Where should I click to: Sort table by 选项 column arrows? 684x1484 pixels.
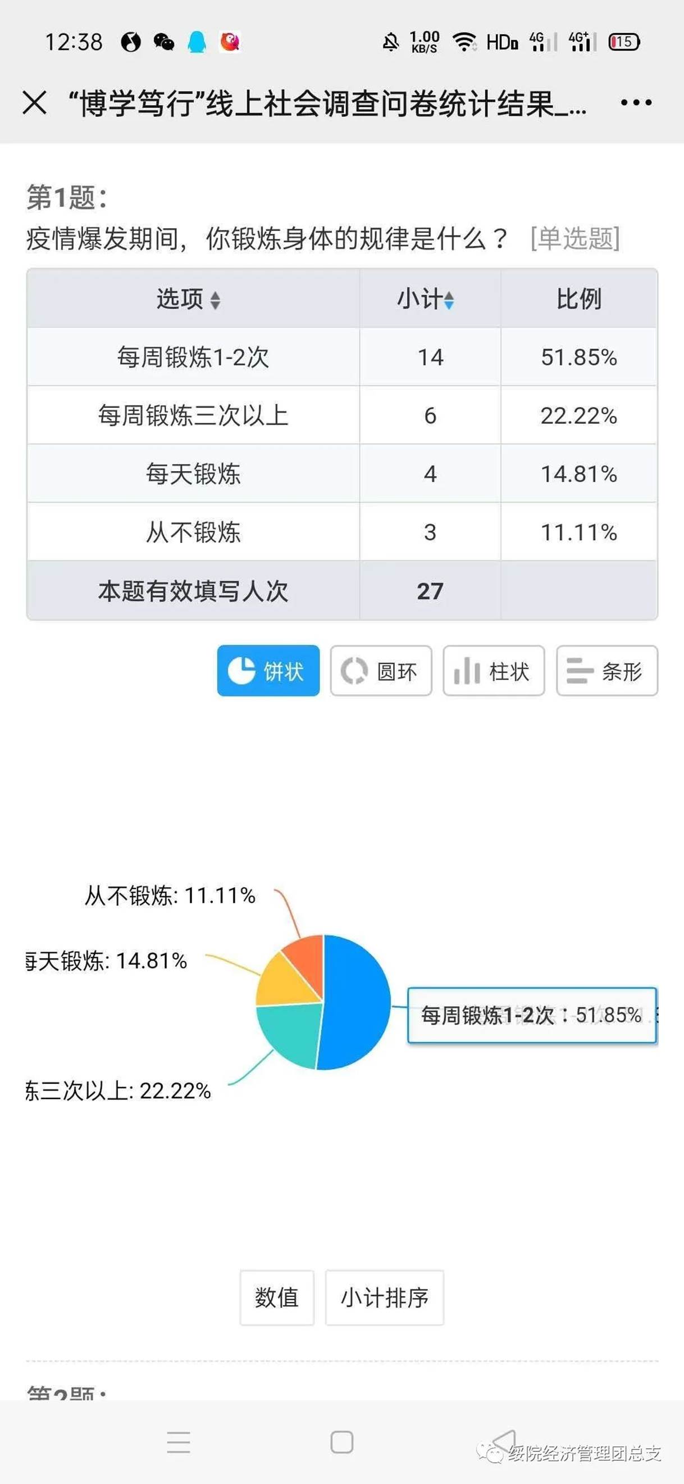pyautogui.click(x=215, y=300)
